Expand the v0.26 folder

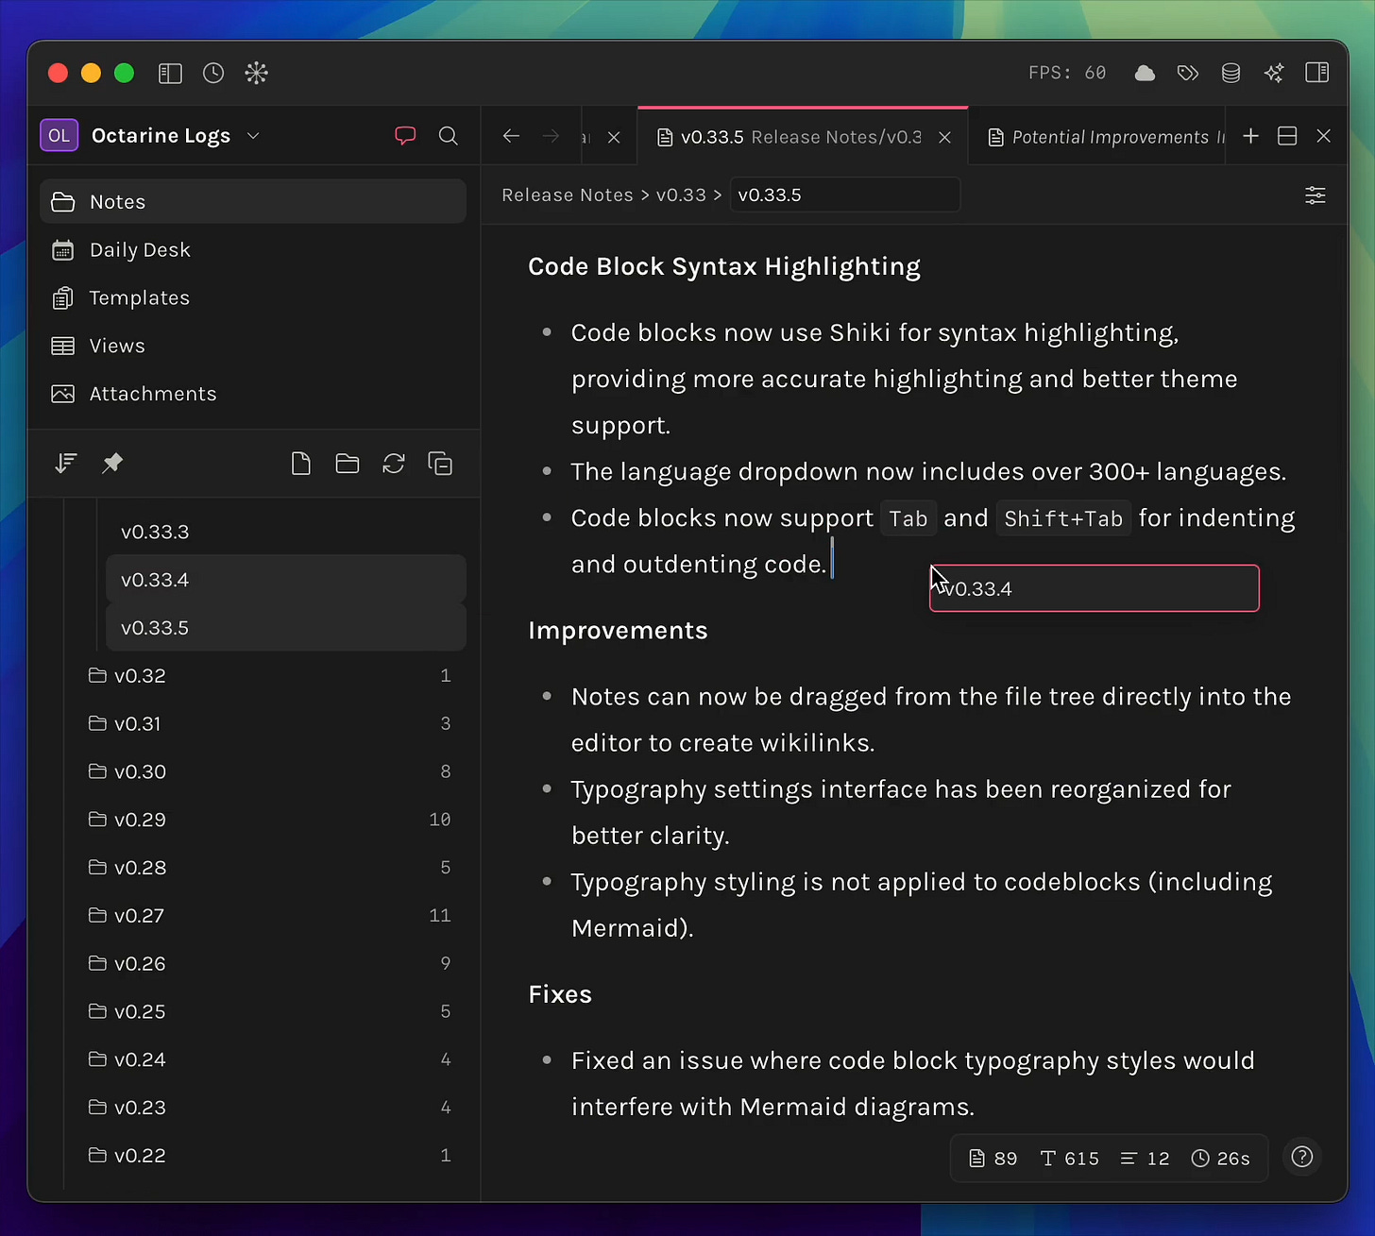point(270,964)
